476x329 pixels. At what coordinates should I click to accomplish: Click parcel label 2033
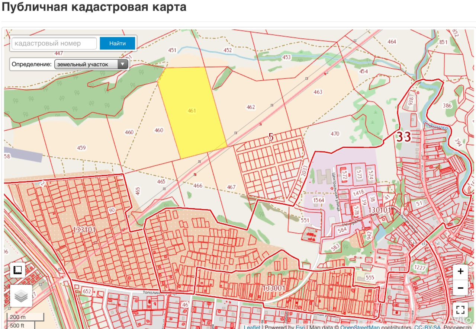[x=305, y=171]
